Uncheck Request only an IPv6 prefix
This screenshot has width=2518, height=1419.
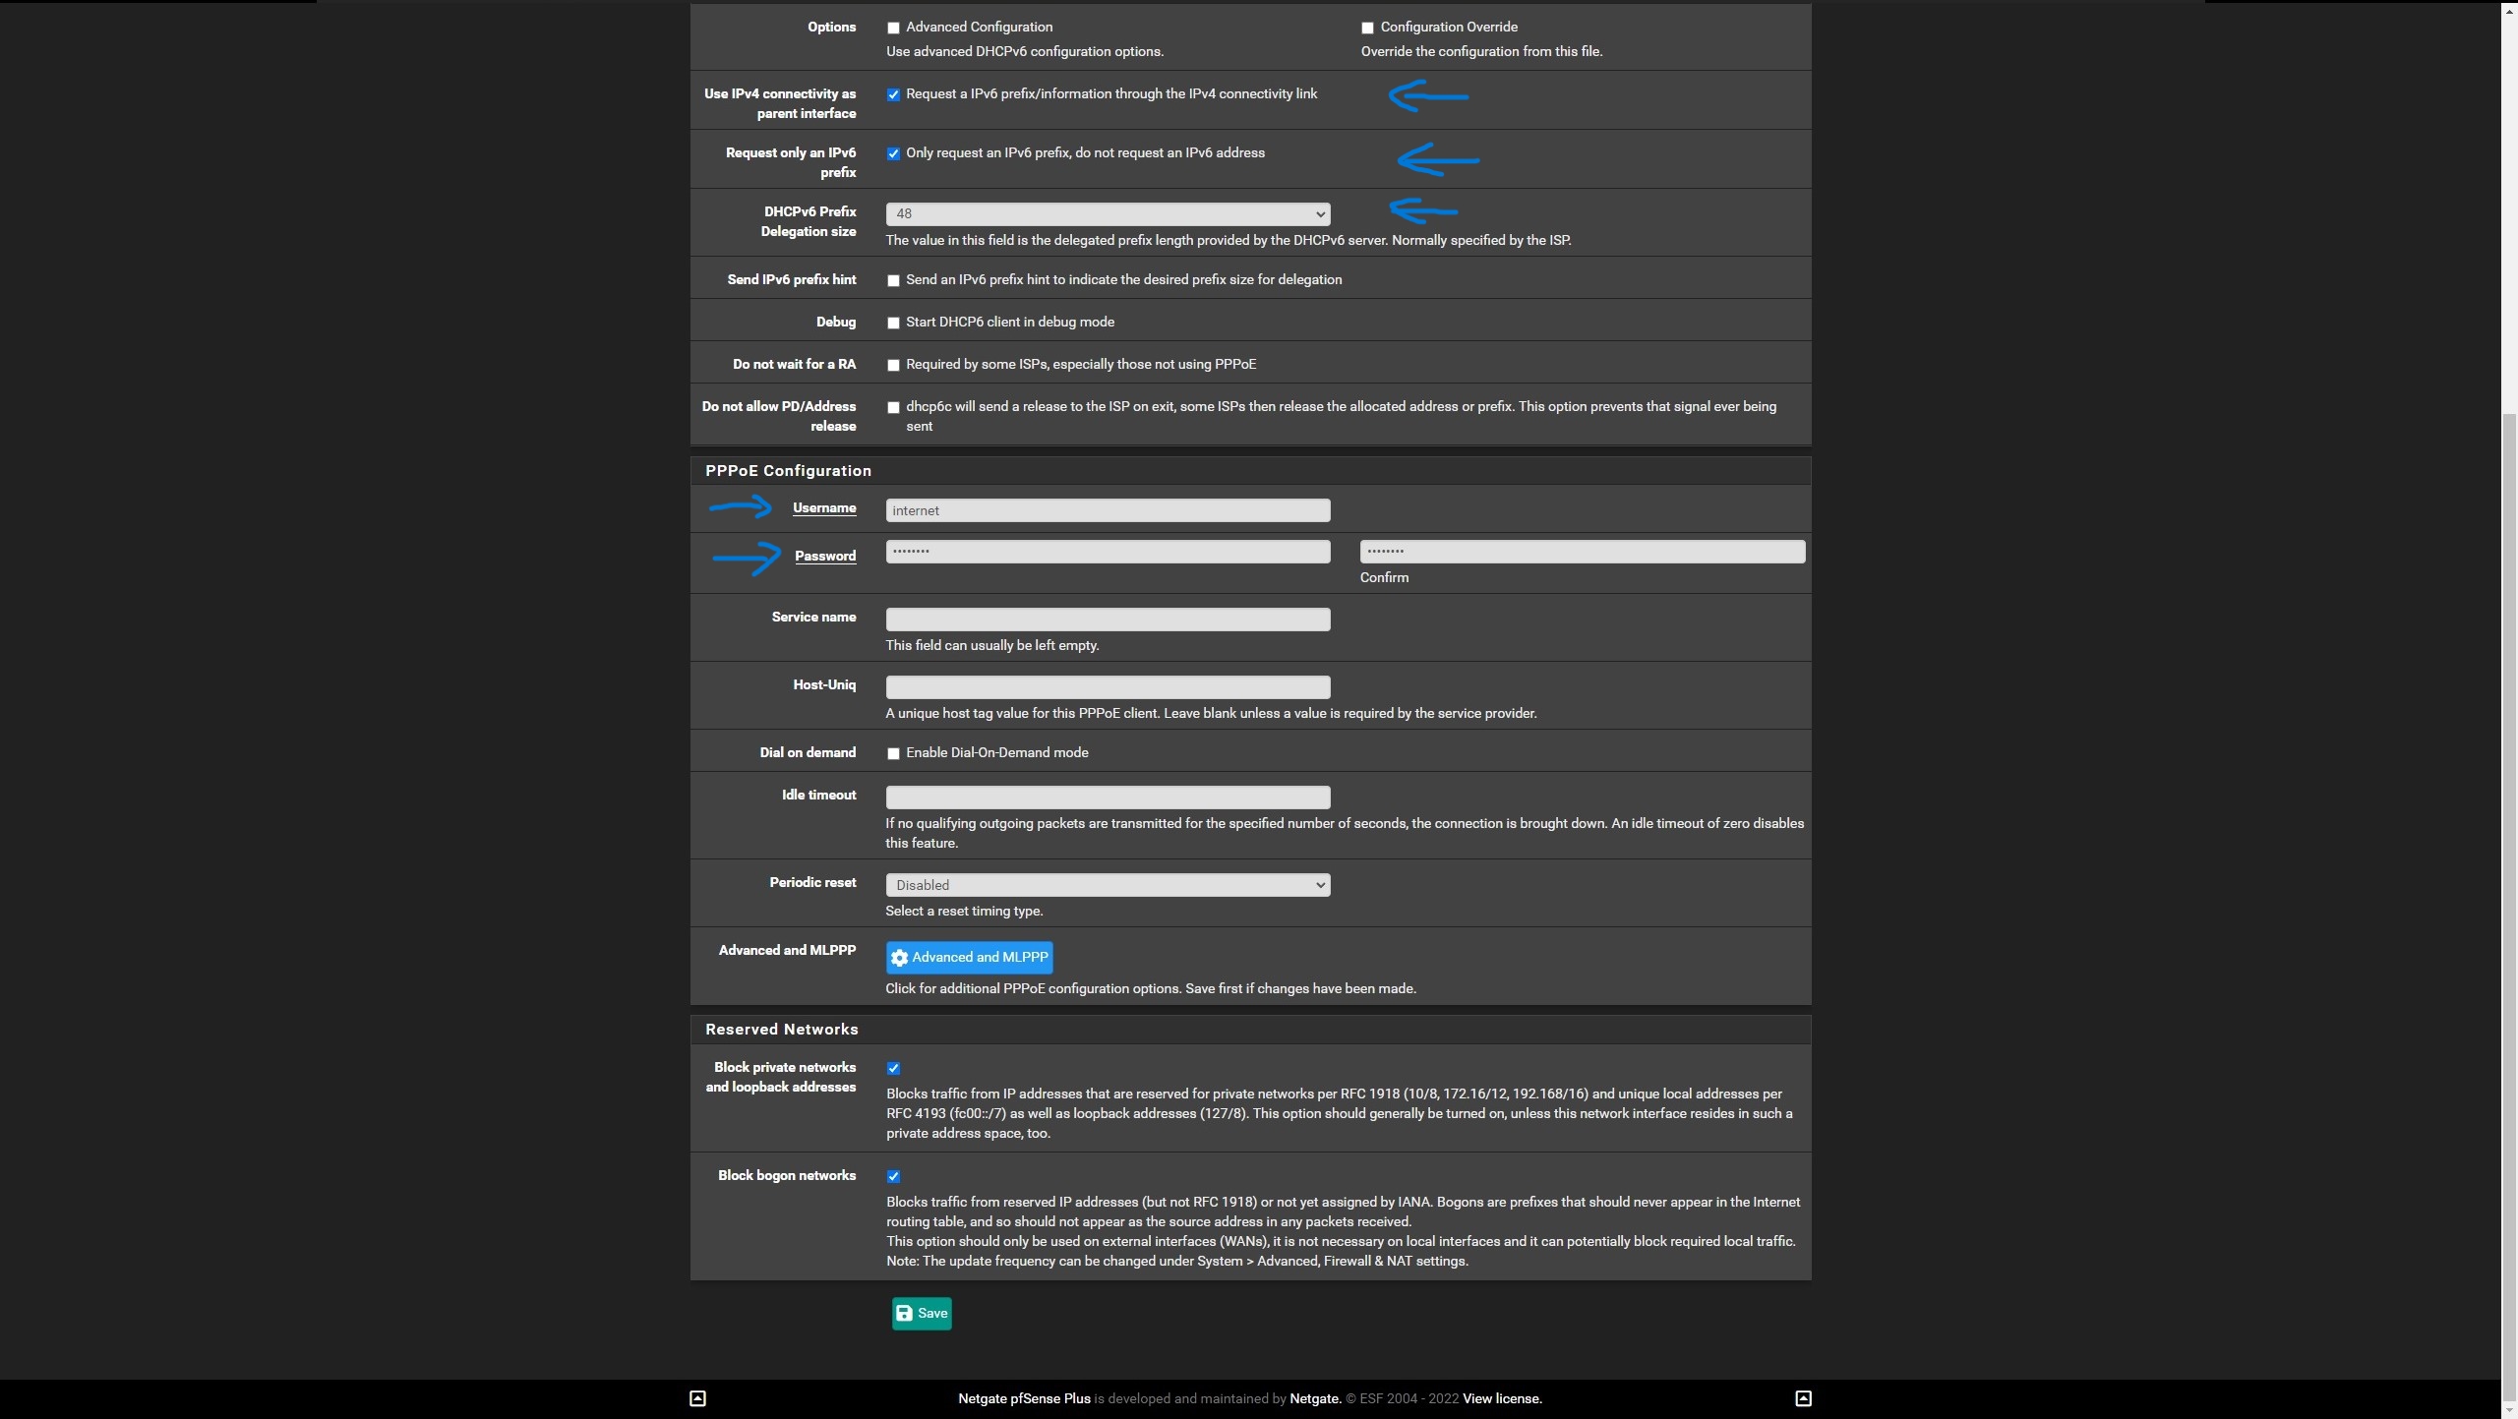[893, 153]
